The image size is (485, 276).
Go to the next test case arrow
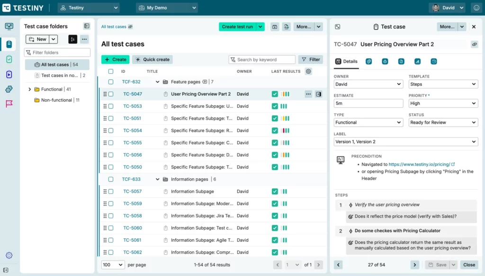tap(415, 265)
